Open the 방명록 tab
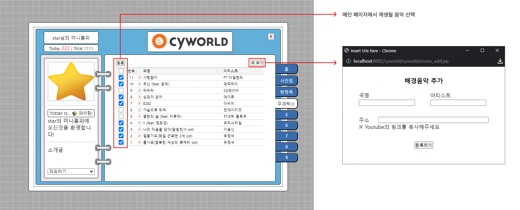Image resolution: width=520 pixels, height=210 pixels. [286, 92]
